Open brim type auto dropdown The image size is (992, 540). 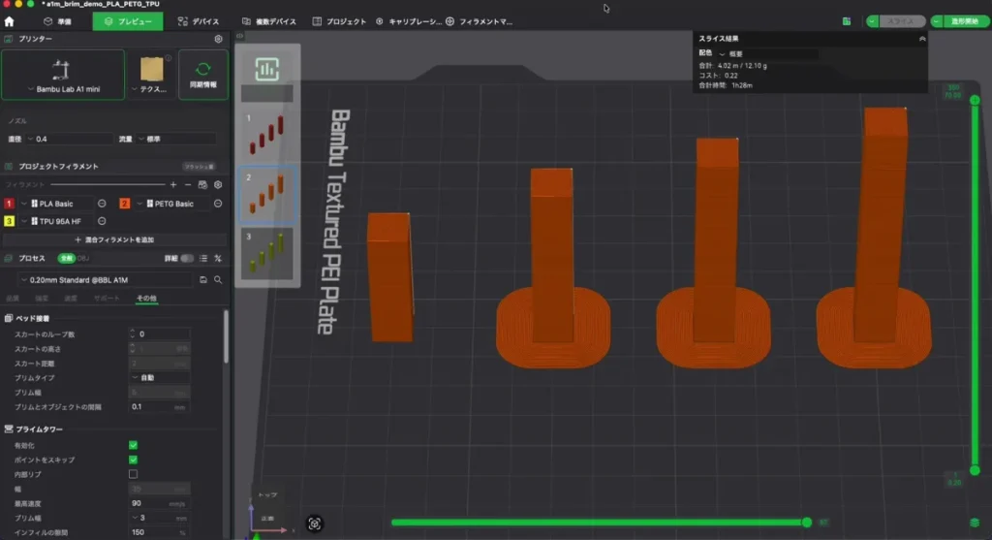click(160, 378)
